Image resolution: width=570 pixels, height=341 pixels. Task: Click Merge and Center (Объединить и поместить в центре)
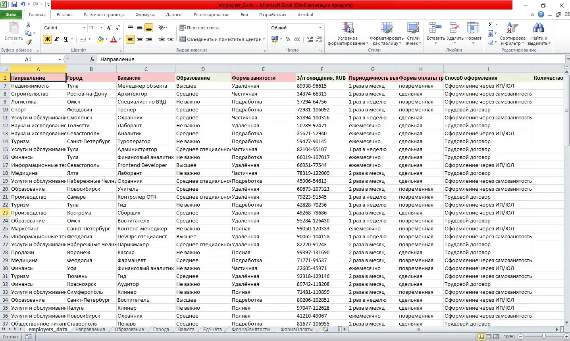[220, 39]
